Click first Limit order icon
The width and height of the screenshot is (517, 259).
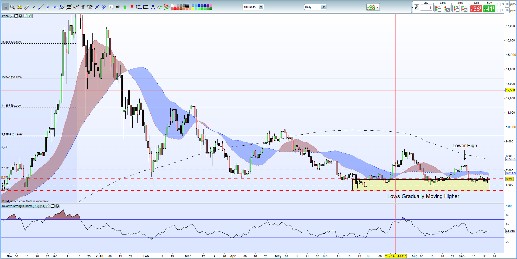(x=438, y=9)
